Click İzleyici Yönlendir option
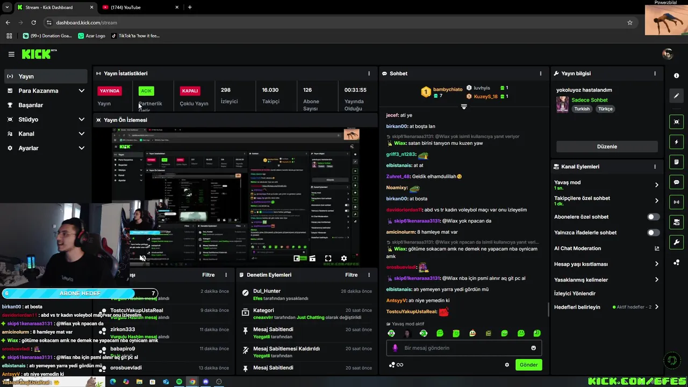The image size is (688, 387). point(575,293)
